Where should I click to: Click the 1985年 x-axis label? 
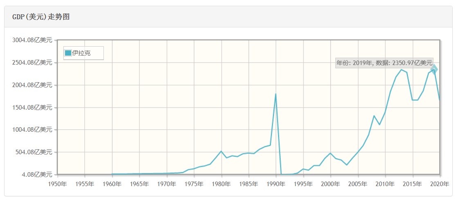pos(249,184)
